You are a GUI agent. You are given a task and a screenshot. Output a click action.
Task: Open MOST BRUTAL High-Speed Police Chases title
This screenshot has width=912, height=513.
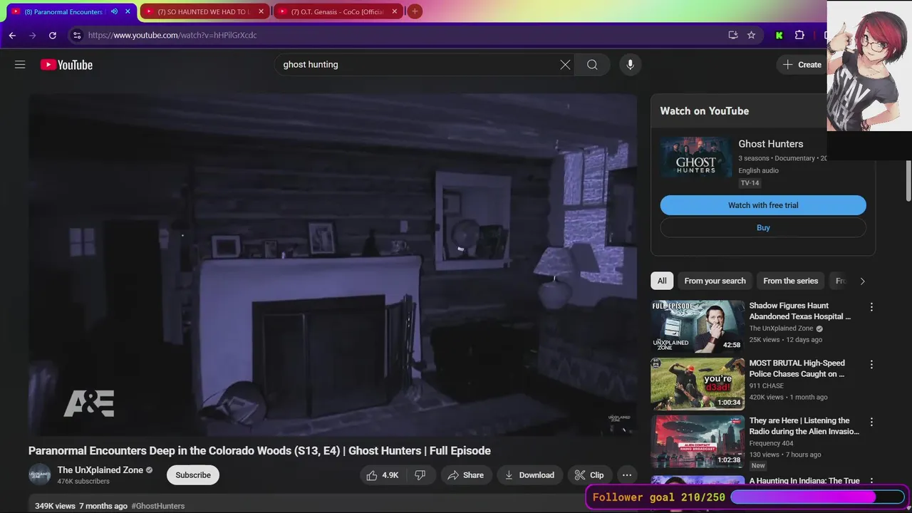797,368
